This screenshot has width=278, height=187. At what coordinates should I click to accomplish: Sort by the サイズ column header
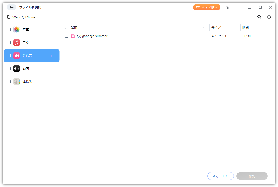pos(216,28)
